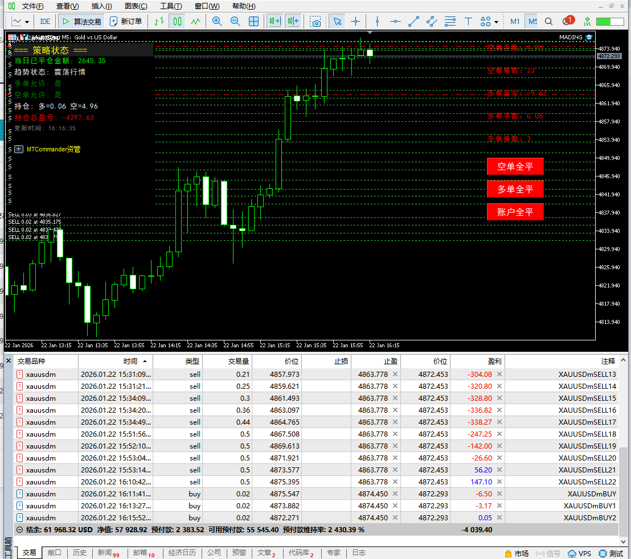The width and height of the screenshot is (631, 559).
Task: Click the shapes objects icon
Action: tap(486, 21)
